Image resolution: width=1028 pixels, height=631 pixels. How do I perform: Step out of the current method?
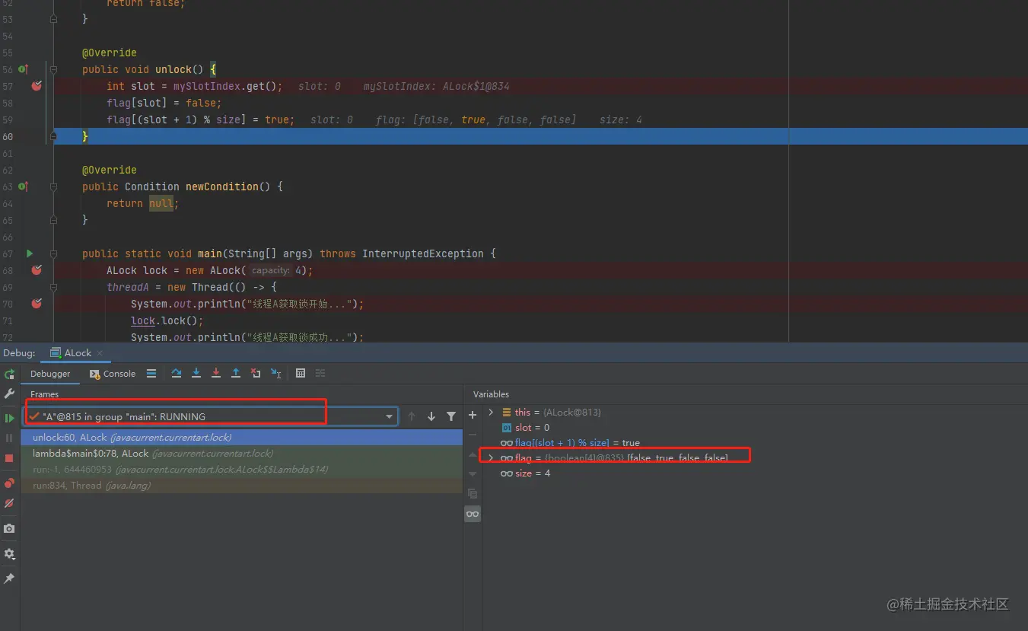point(236,374)
